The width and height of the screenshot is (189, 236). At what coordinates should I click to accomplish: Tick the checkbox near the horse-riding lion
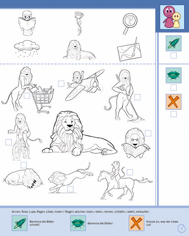tap(130, 172)
